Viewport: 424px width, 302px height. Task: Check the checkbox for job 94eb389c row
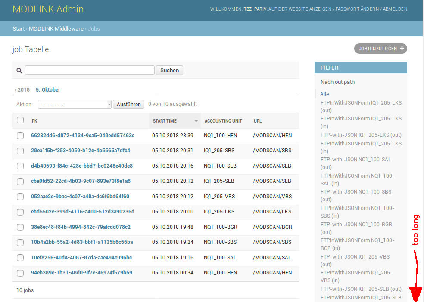20,273
